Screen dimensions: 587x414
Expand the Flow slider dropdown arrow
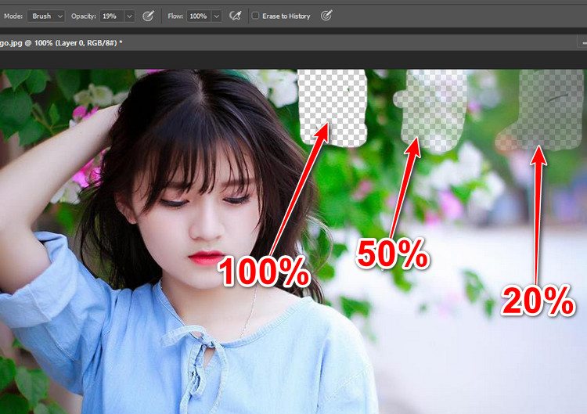pos(216,16)
